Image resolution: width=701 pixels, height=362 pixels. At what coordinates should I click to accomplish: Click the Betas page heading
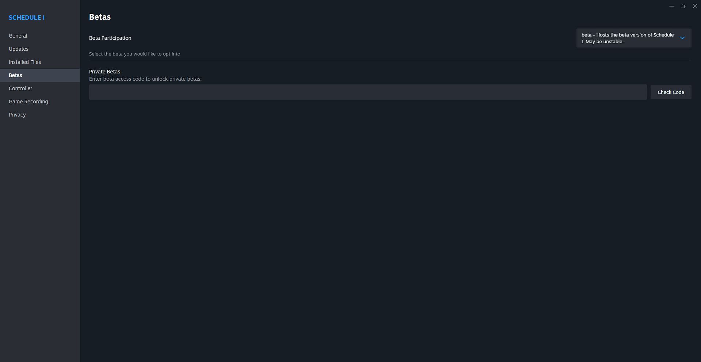(100, 17)
